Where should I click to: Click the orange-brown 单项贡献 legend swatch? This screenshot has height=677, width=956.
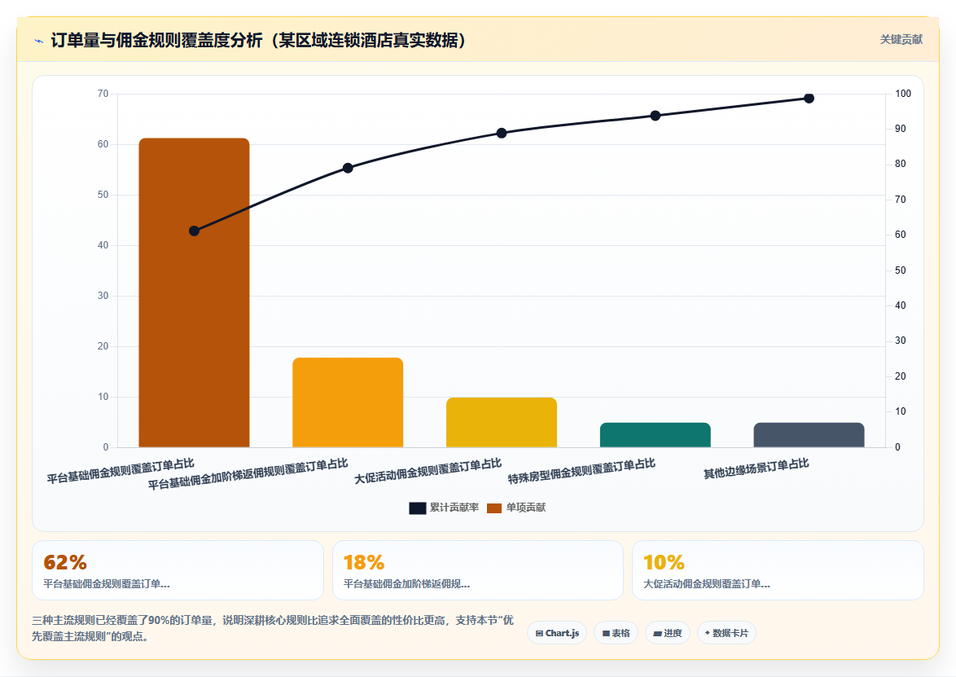pyautogui.click(x=494, y=508)
